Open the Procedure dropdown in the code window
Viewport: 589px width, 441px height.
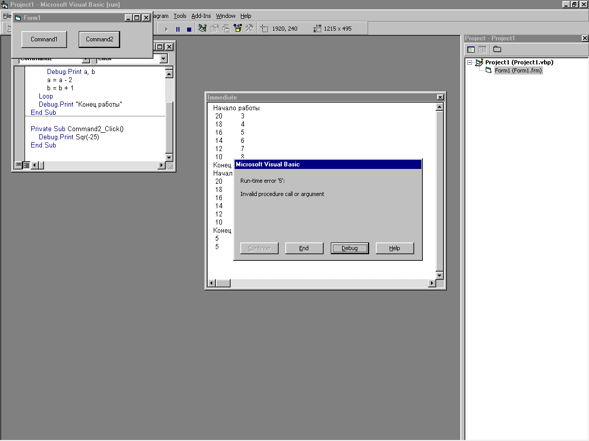pos(164,59)
